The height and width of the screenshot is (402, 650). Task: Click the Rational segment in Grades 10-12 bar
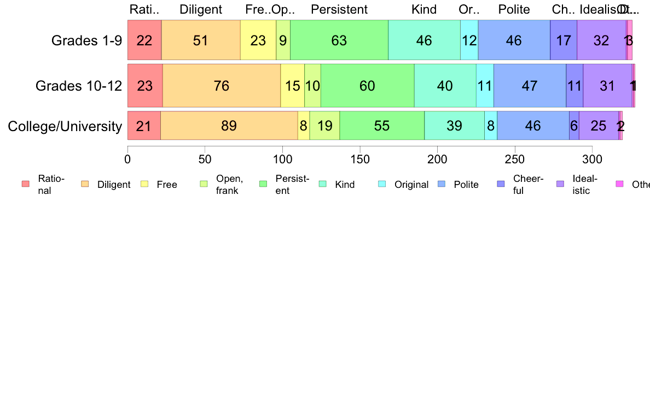coord(145,86)
